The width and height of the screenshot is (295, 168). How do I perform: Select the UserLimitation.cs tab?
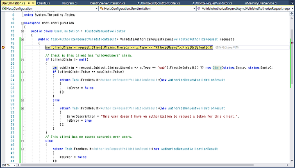coord(13,3)
